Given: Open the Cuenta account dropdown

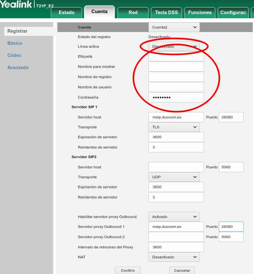Looking at the screenshot, I should 174,27.
